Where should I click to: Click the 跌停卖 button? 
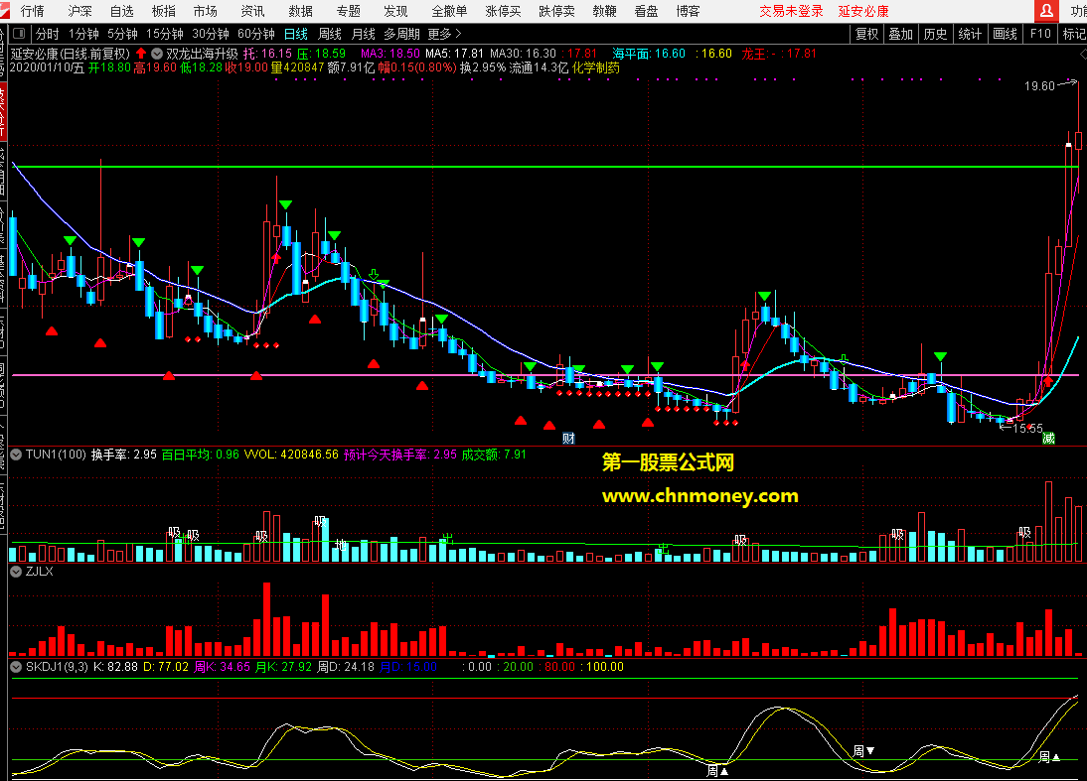556,11
